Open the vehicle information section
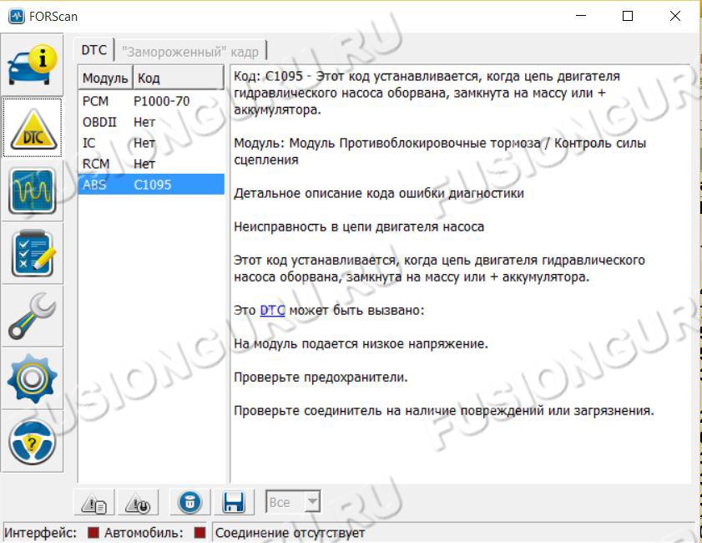 point(33,65)
